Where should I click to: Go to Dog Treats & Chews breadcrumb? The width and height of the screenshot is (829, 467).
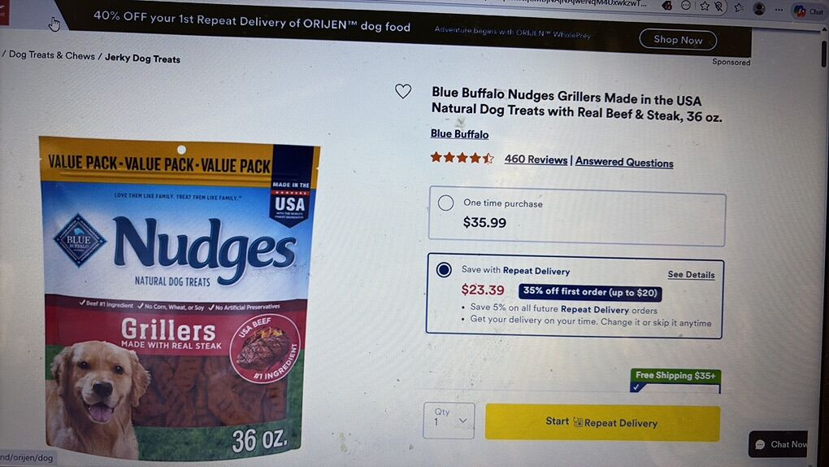(52, 55)
